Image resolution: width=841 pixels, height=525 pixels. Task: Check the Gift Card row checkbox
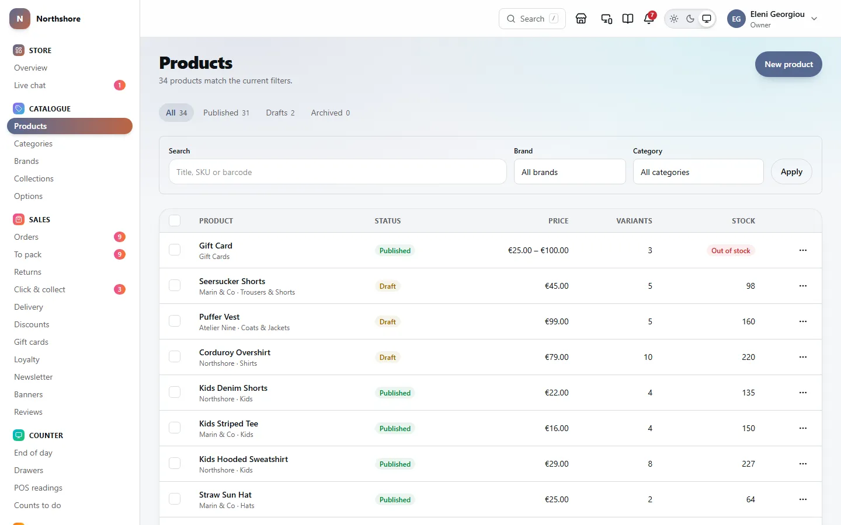(x=175, y=250)
